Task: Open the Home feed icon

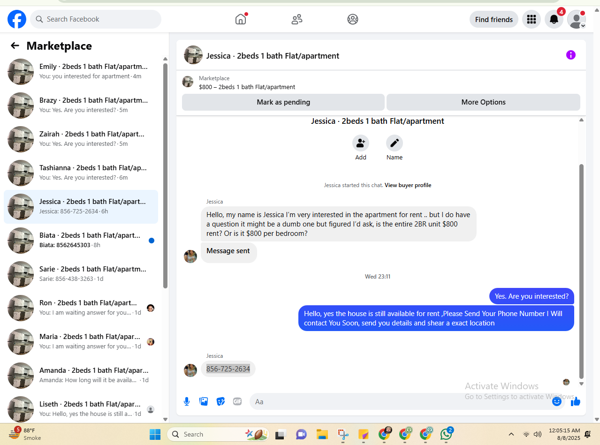Action: click(x=241, y=19)
